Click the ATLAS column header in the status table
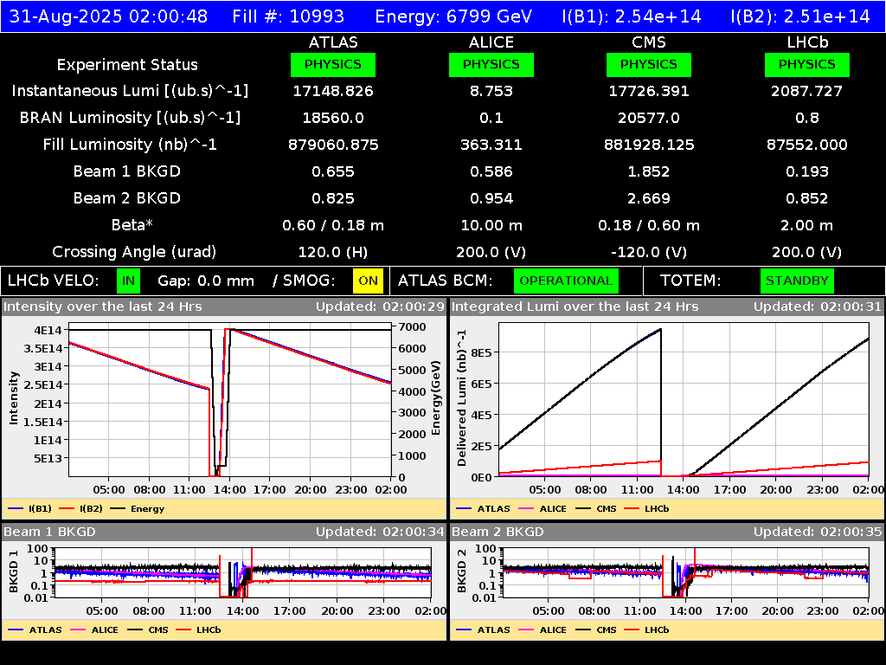 [x=333, y=42]
